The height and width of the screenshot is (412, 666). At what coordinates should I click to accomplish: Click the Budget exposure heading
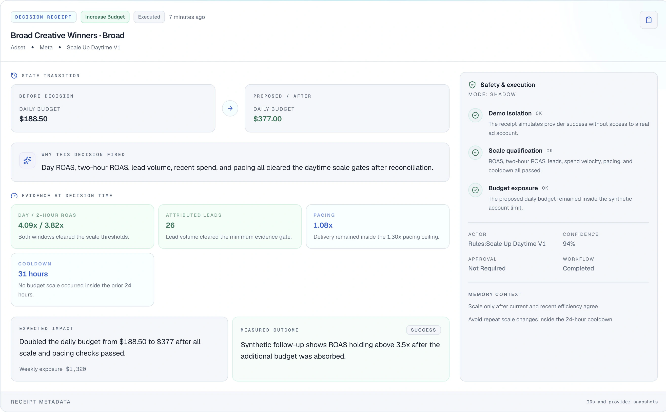[513, 188]
